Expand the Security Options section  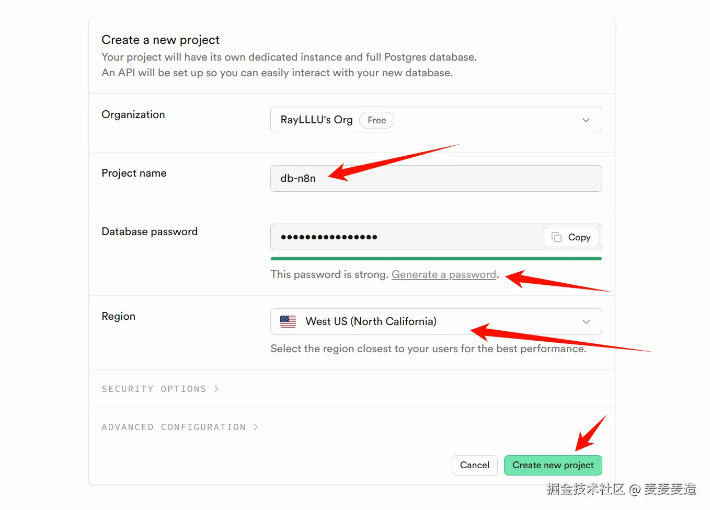point(154,389)
